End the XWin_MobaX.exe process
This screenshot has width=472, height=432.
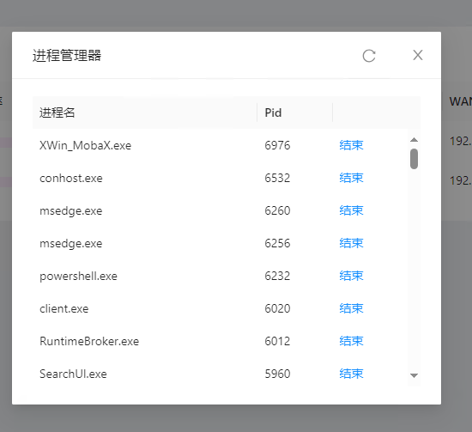[351, 145]
